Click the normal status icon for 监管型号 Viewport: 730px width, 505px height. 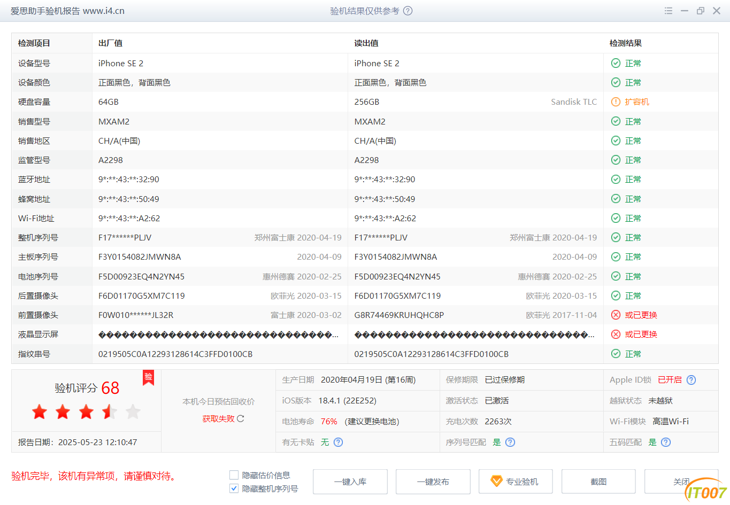[616, 160]
